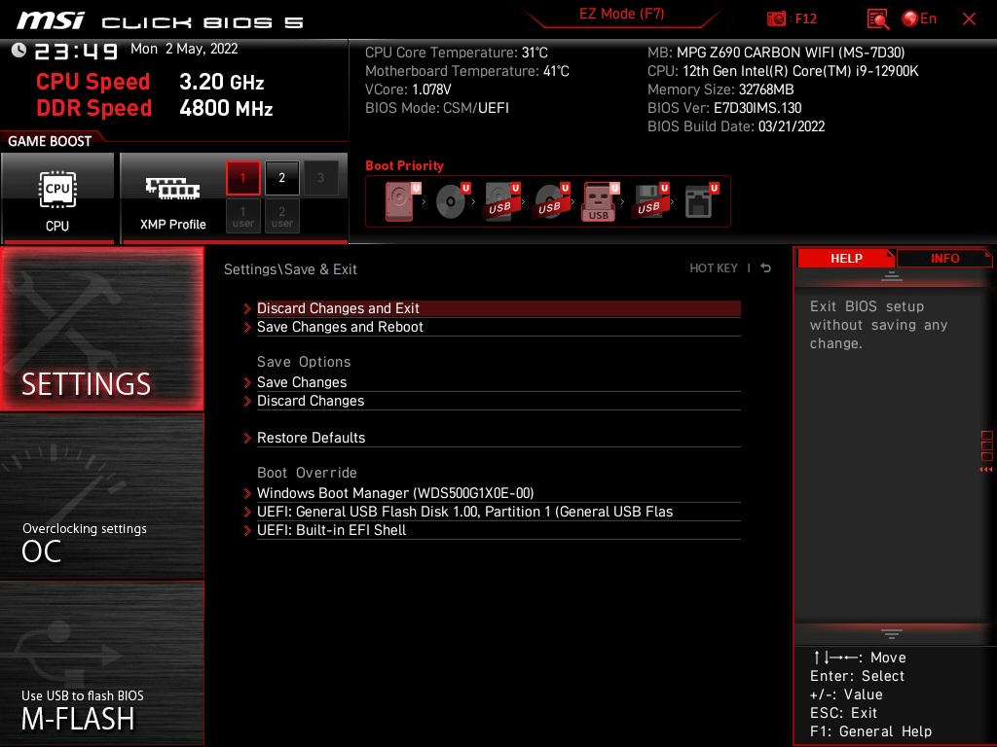Boot override to UEFI General USB Flash Disk
The image size is (997, 747).
tap(498, 512)
